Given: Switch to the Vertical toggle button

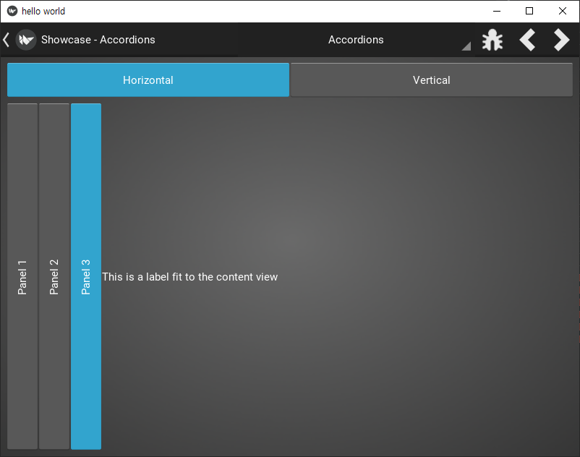Looking at the screenshot, I should [431, 80].
